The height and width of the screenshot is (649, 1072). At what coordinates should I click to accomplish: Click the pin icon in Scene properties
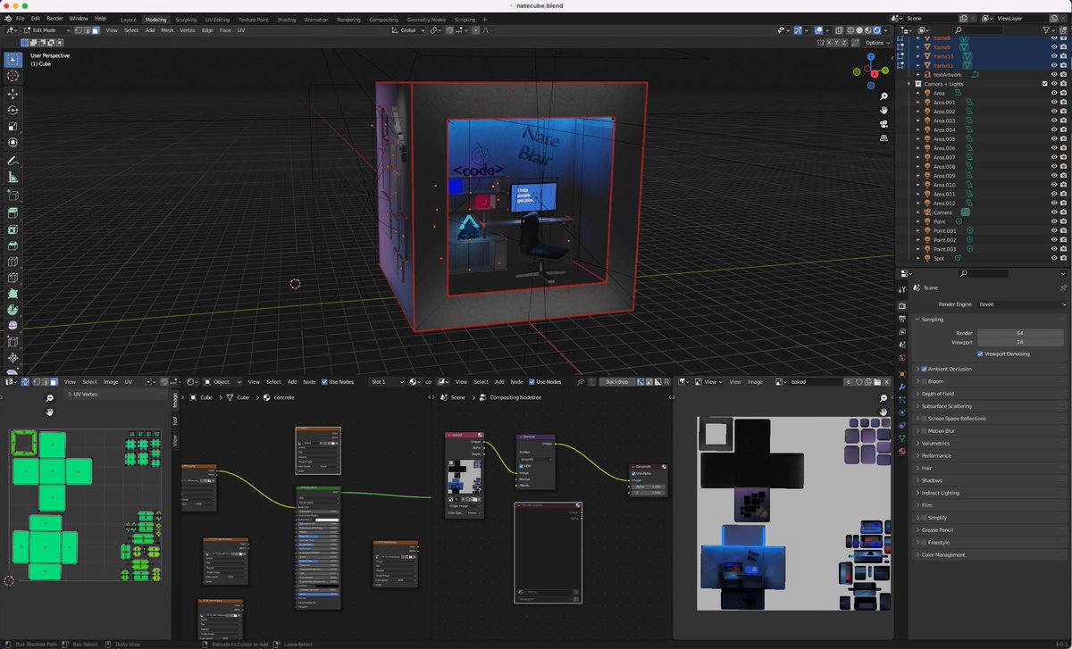point(1062,288)
